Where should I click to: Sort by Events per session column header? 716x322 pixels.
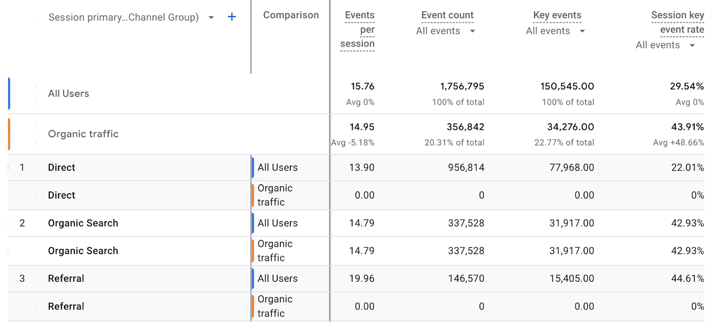(358, 30)
